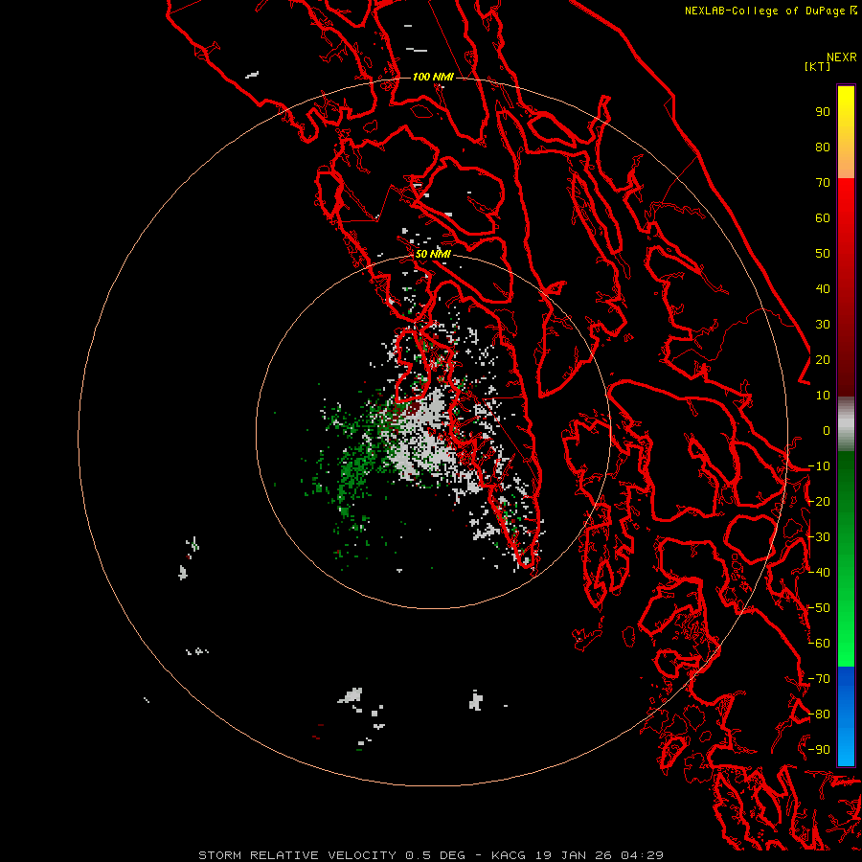
Task: Click the NEXR label above the color scale
Action: click(x=841, y=57)
